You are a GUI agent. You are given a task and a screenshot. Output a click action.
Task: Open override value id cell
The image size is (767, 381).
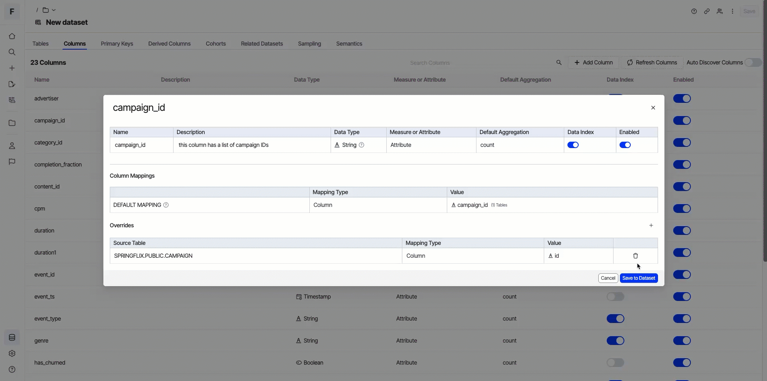579,256
